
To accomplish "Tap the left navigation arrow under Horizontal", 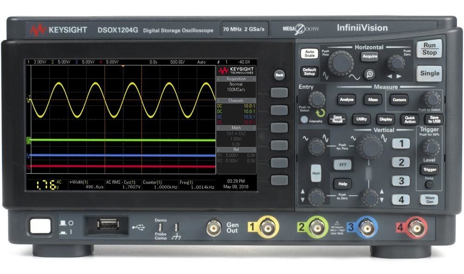I will pyautogui.click(x=390, y=76).
